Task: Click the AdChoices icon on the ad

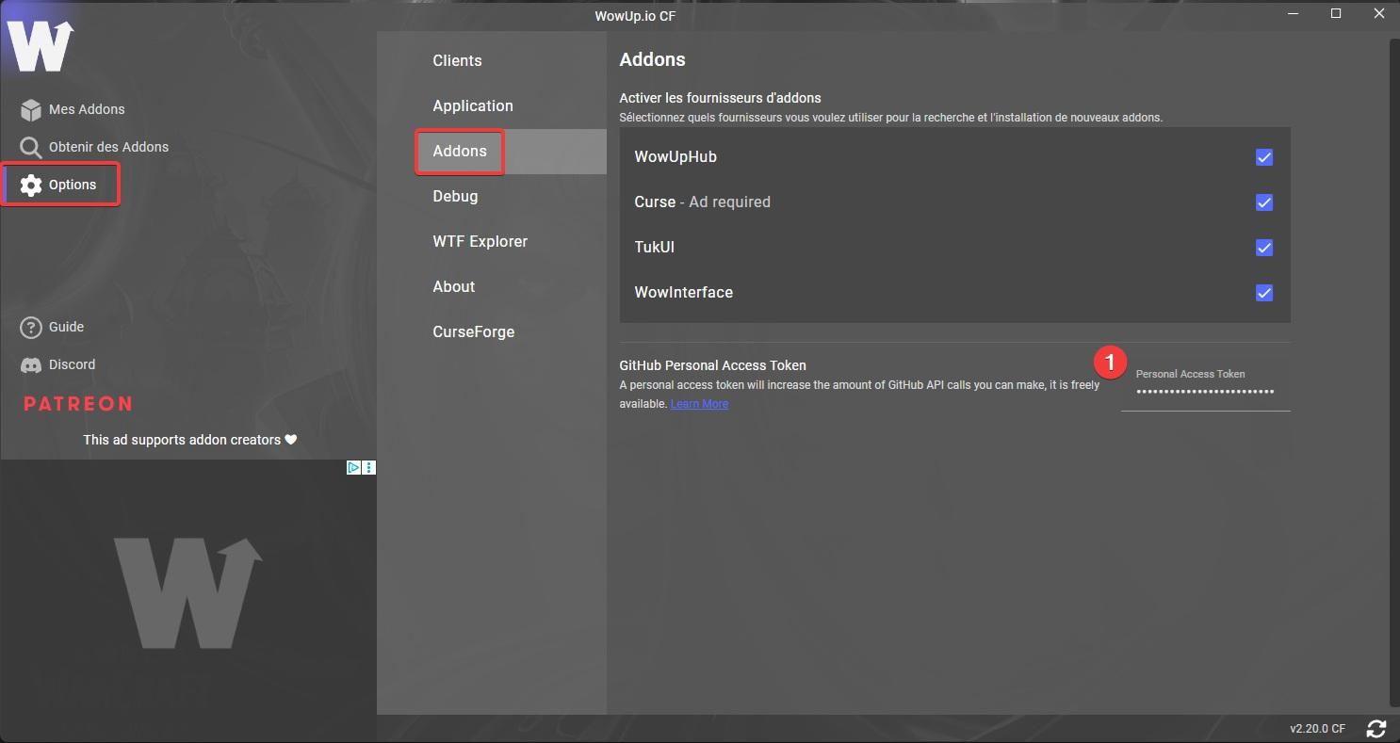Action: point(353,467)
